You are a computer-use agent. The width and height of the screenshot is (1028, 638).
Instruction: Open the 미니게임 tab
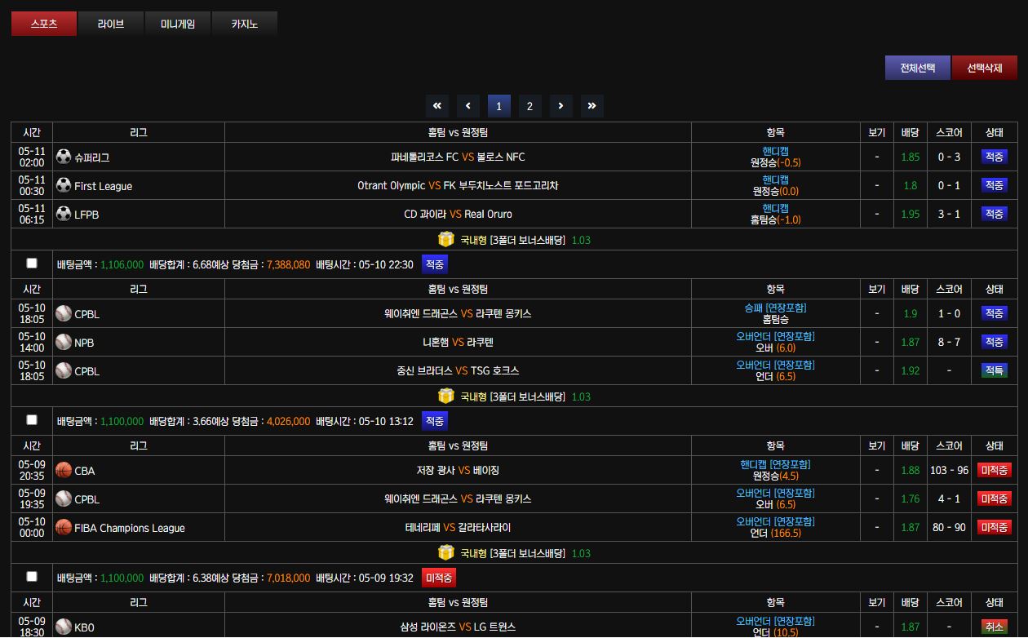178,24
